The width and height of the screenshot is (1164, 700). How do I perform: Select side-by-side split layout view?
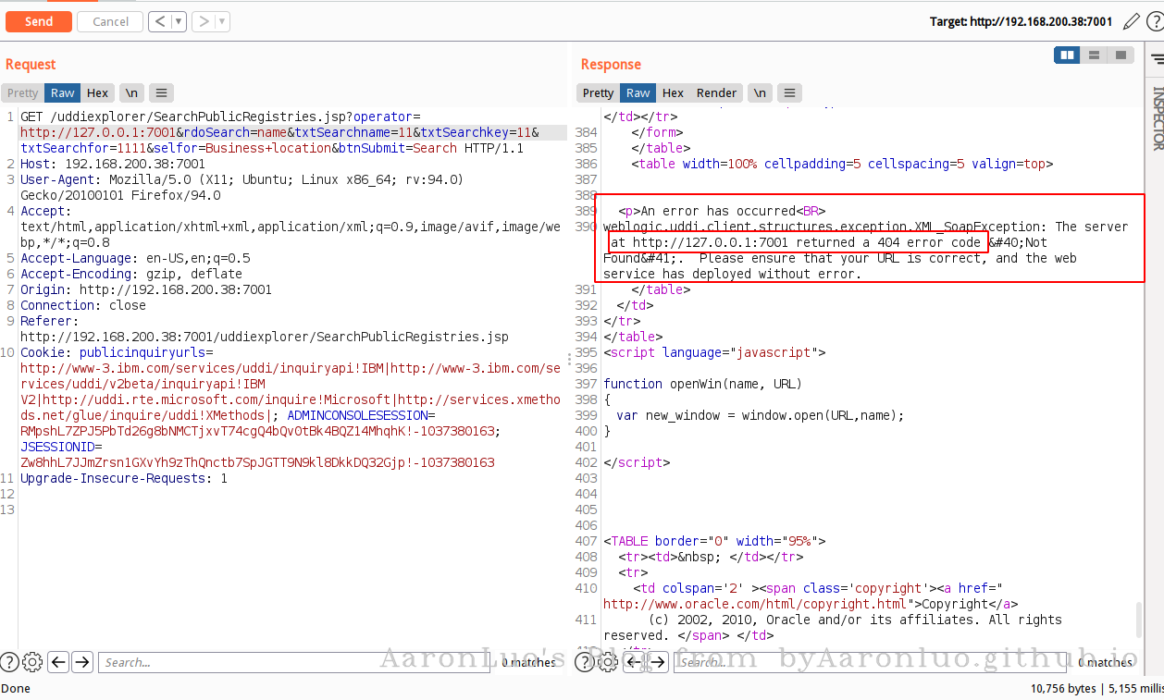(1067, 55)
